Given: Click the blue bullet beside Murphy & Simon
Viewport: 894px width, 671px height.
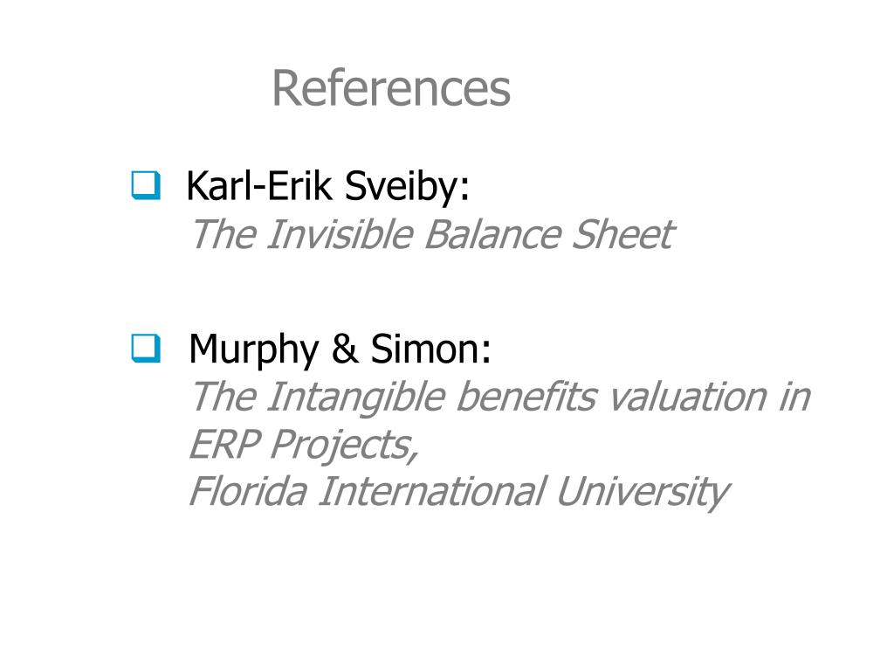Looking at the screenshot, I should point(146,348).
